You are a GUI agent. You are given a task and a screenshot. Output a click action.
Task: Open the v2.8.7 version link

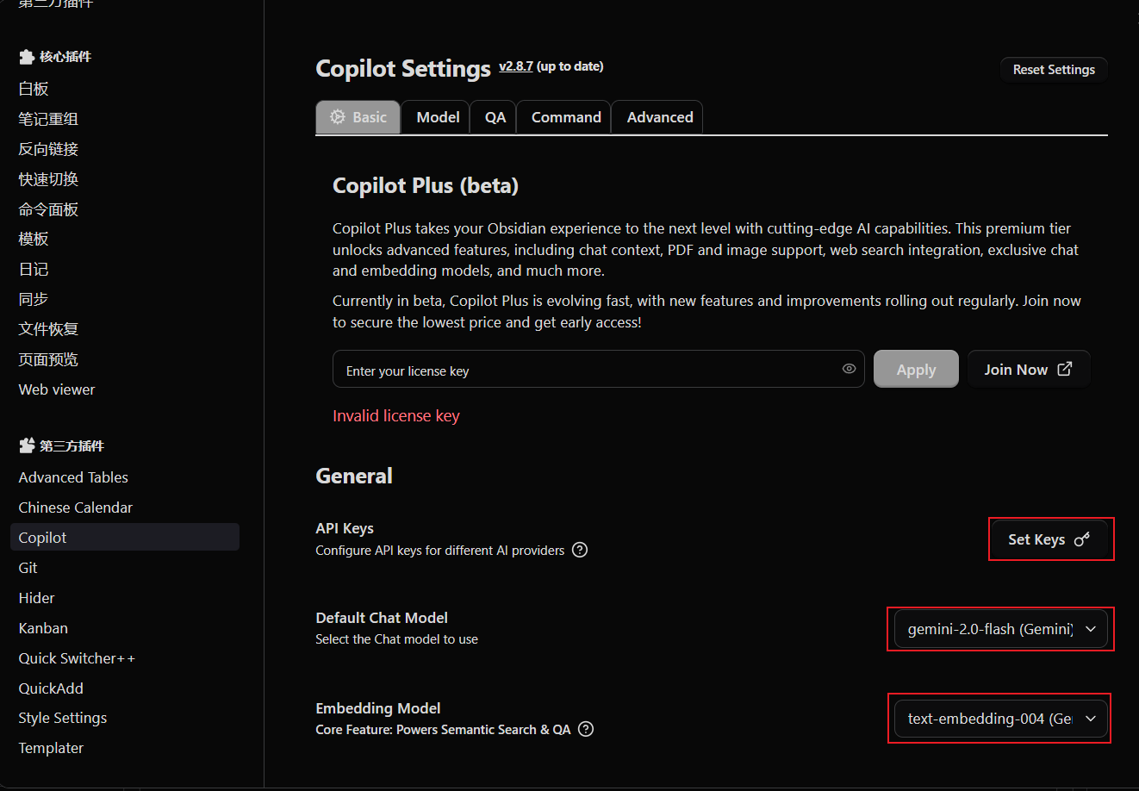516,66
